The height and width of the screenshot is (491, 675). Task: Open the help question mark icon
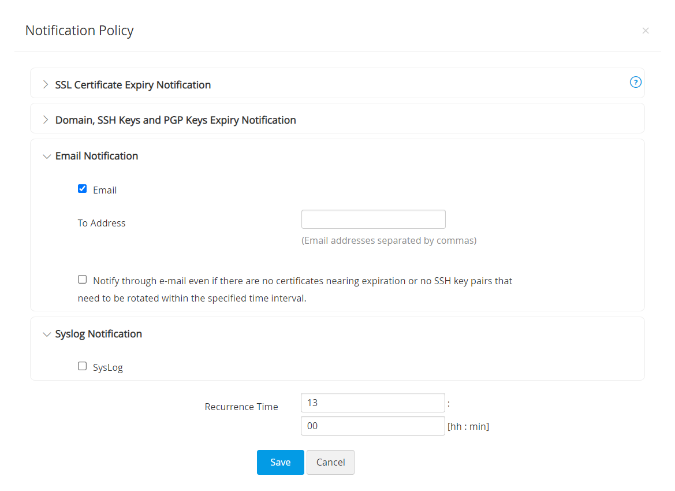pyautogui.click(x=635, y=83)
